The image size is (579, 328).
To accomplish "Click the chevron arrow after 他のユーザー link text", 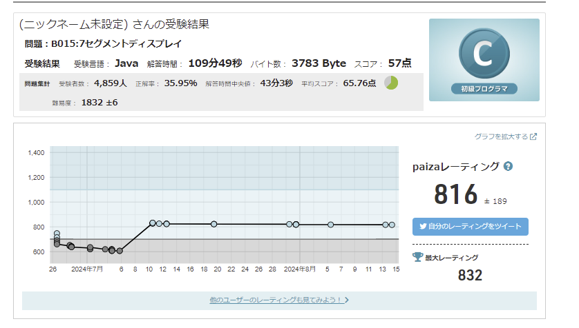I will click(x=347, y=300).
